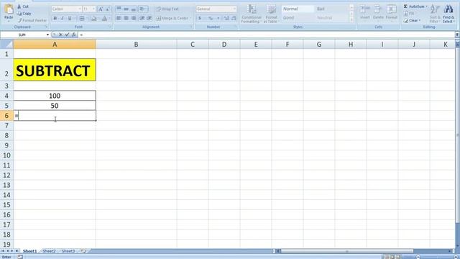The width and height of the screenshot is (460, 259).
Task: Increase font size with large A
Action: pyautogui.click(x=101, y=9)
